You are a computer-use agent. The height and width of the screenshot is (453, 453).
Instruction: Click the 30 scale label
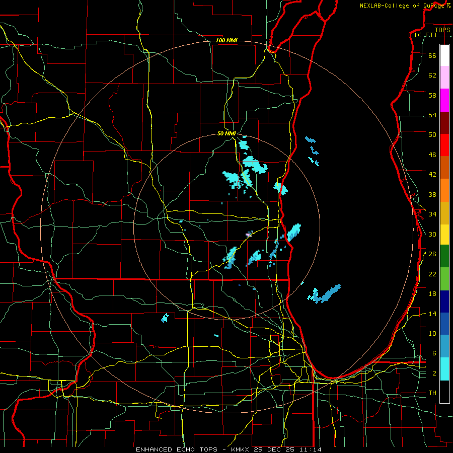click(432, 234)
